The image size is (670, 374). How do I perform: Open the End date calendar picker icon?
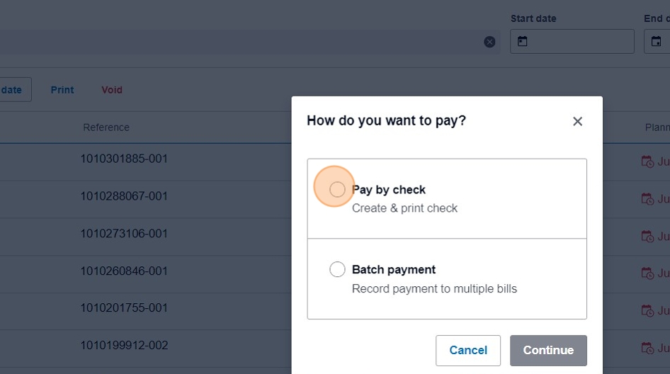(656, 42)
